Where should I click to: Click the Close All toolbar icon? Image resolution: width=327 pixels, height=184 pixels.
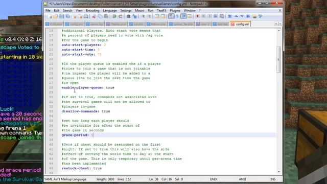click(80, 16)
